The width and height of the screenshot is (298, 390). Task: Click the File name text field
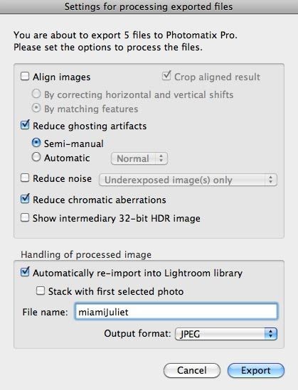tap(176, 311)
